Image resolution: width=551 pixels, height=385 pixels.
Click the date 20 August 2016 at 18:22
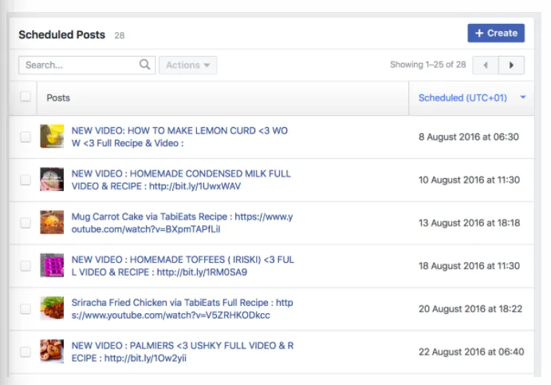tap(470, 308)
